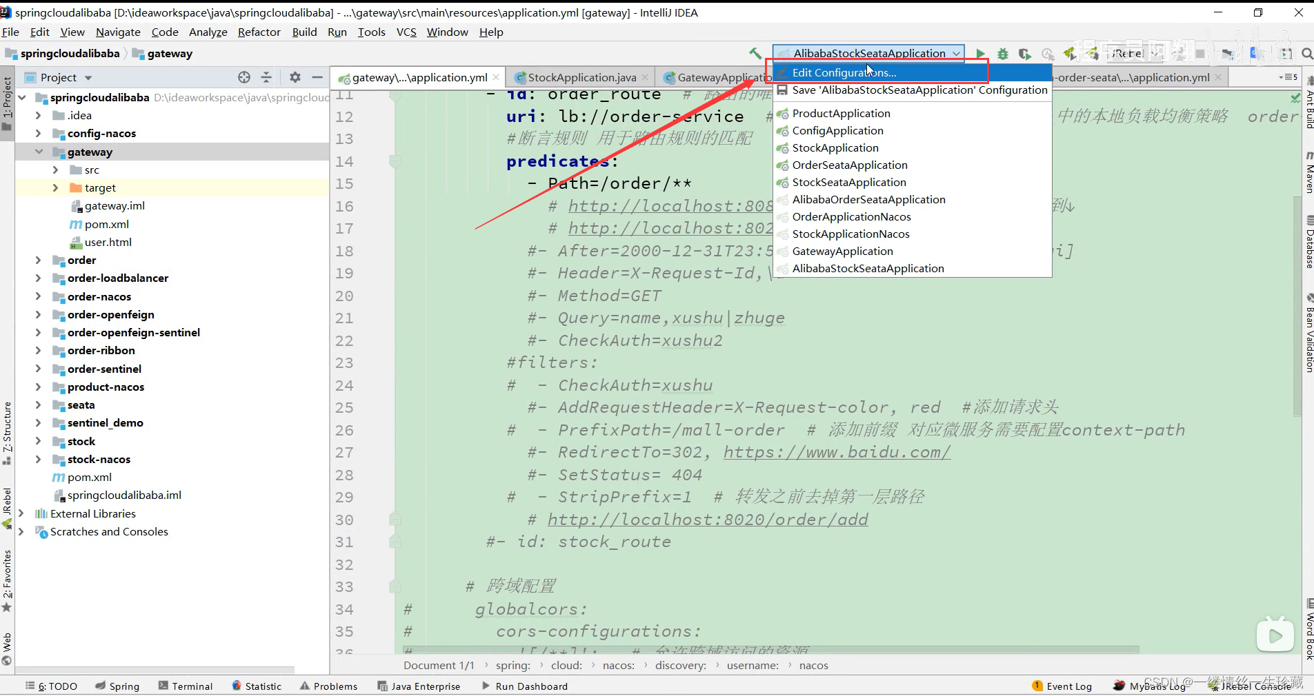
Task: Select OrderSeataApplication run configuration
Action: (912, 165)
